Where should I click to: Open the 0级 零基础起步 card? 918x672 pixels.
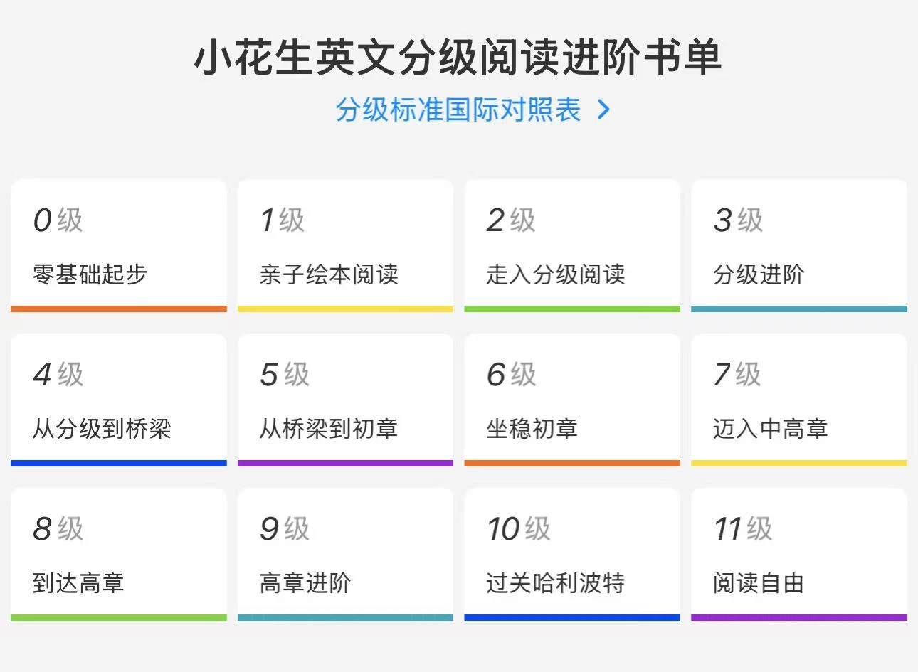tap(118, 245)
